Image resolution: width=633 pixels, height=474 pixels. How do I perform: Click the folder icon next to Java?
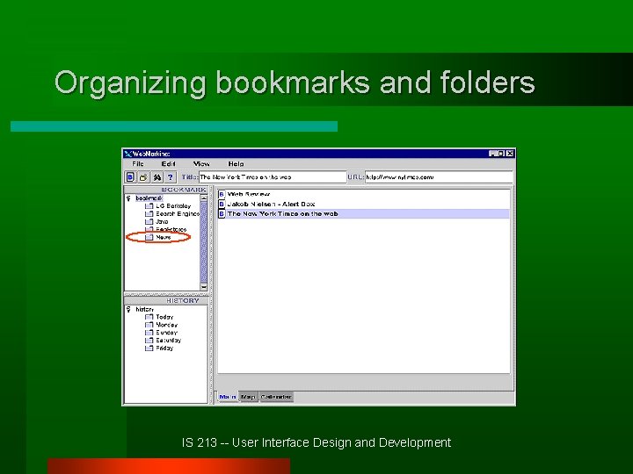149,222
